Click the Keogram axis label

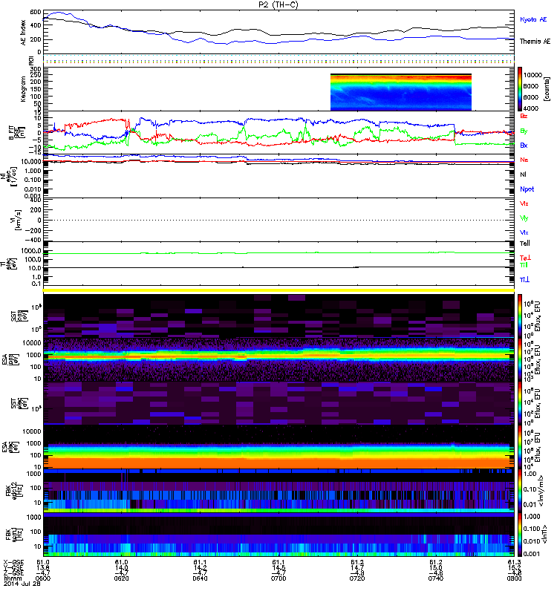24,89
